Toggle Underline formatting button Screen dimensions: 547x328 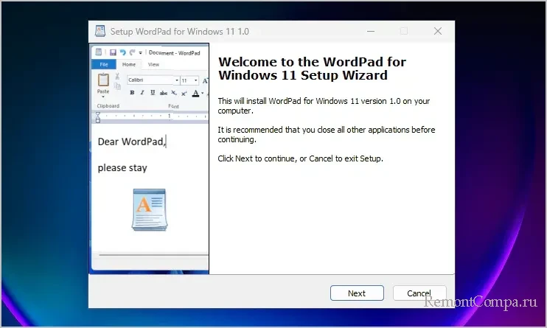(152, 93)
